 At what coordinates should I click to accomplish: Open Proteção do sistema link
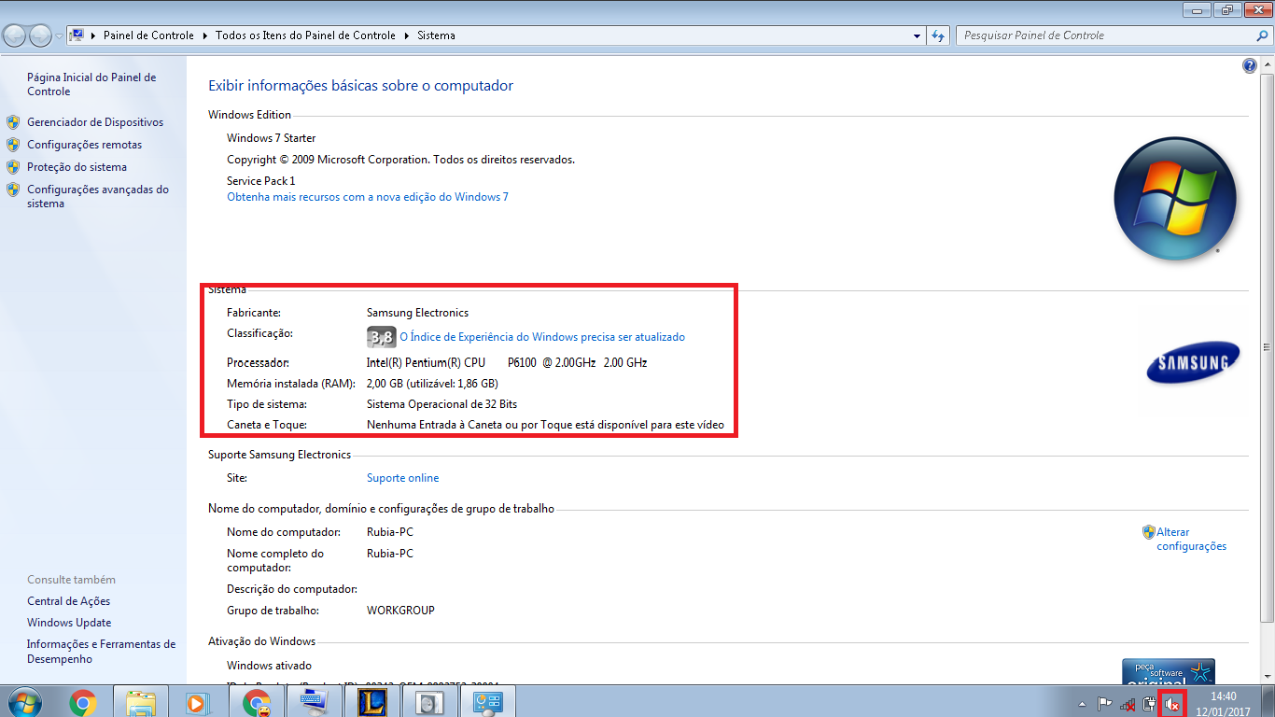77,167
